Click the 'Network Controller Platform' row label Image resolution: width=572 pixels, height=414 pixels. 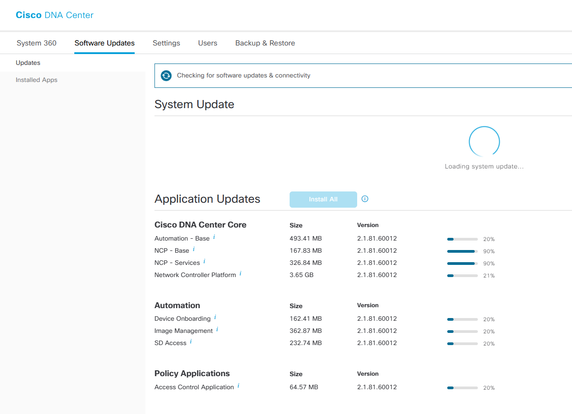click(195, 275)
